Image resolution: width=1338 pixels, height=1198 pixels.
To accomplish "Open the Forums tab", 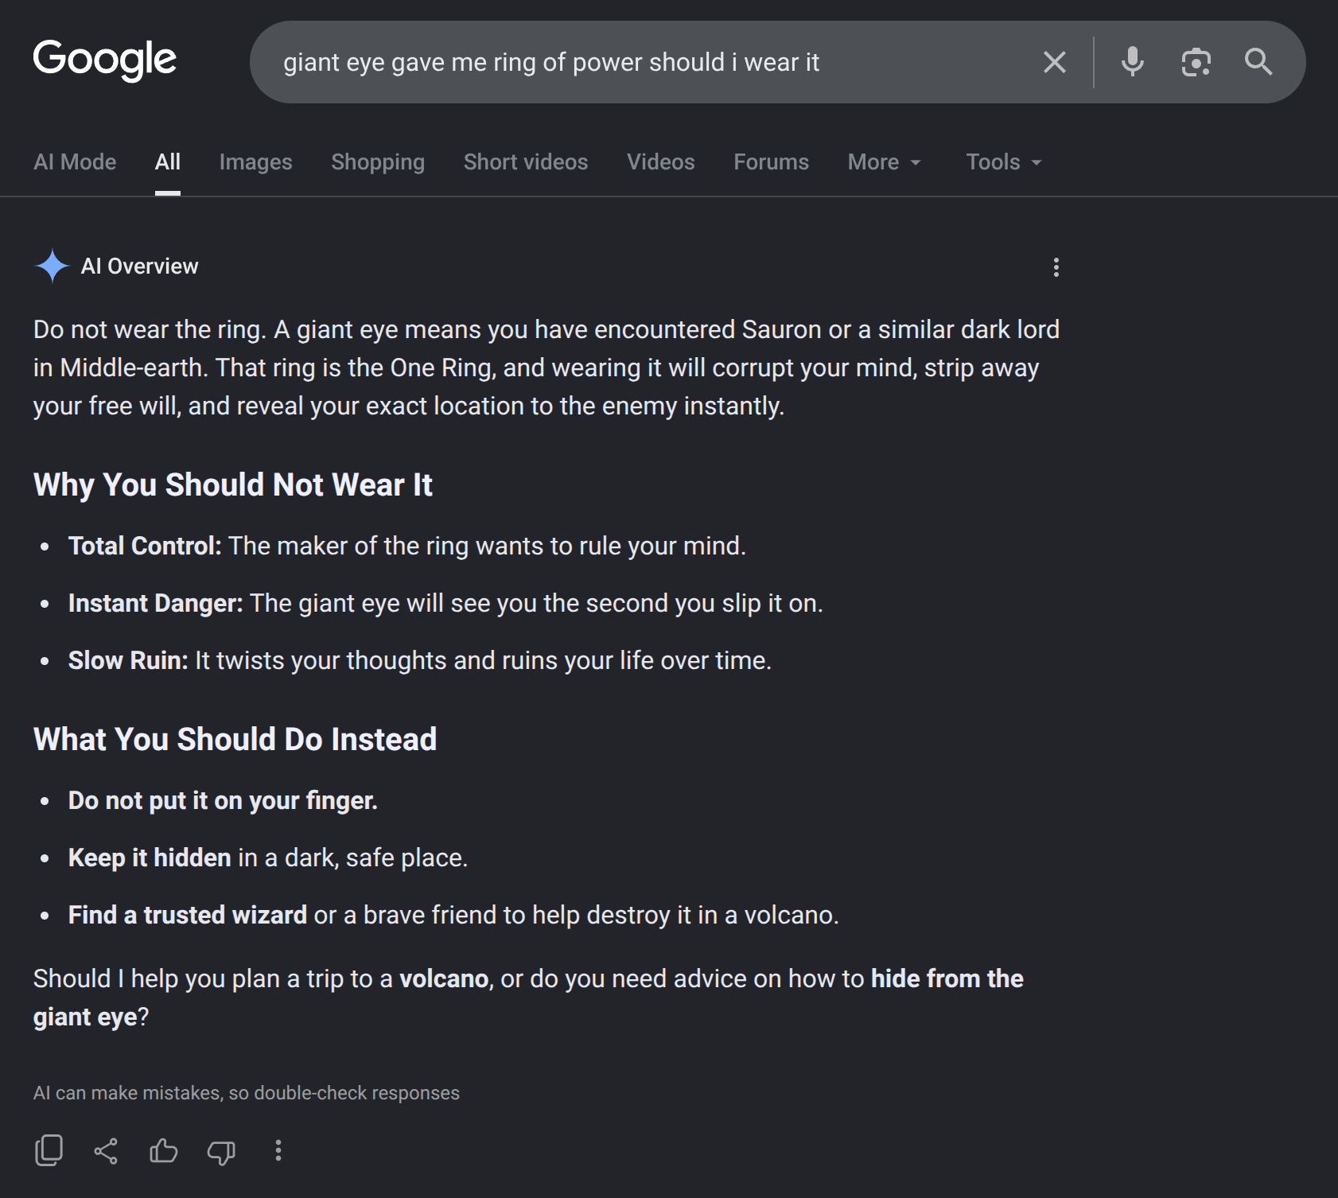I will [x=771, y=162].
